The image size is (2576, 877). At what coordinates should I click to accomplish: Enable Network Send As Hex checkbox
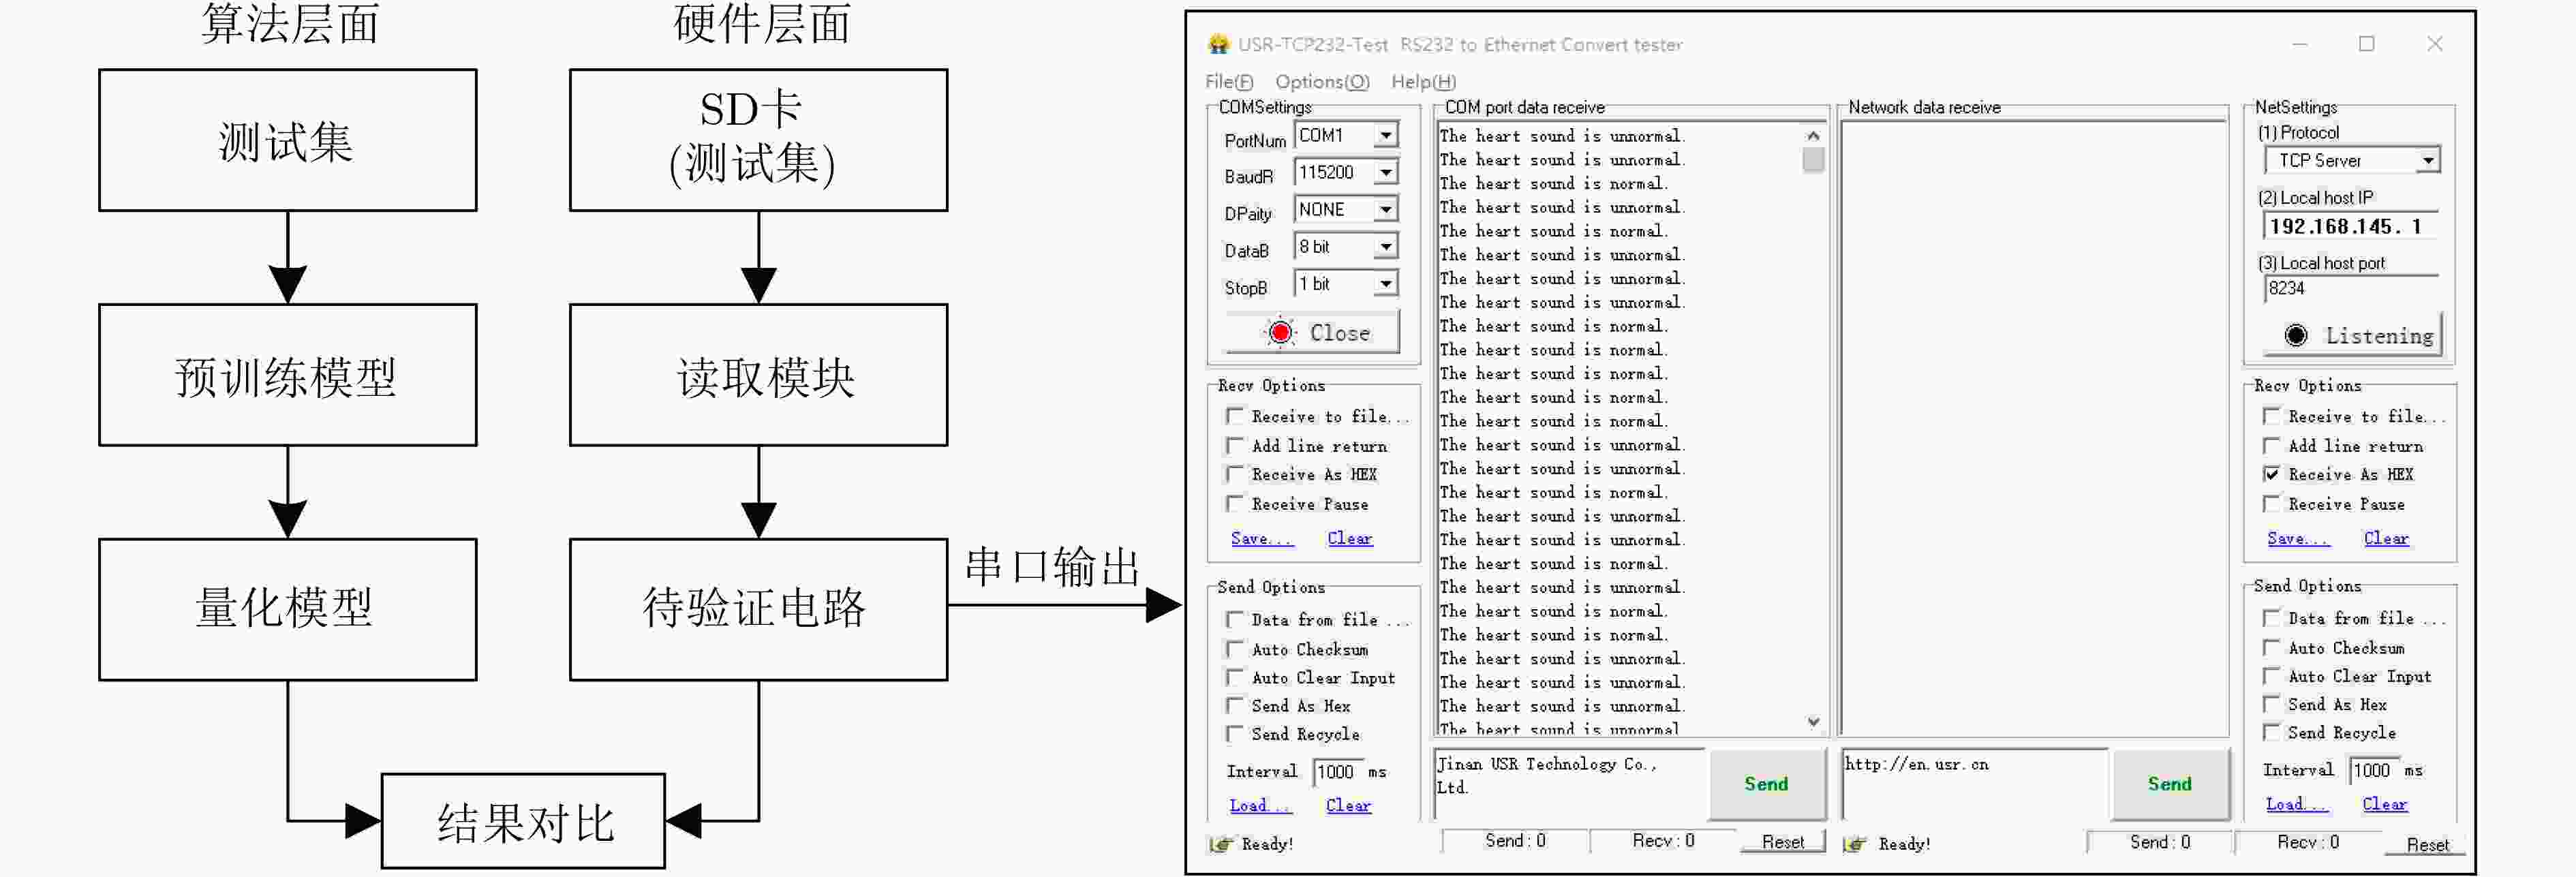tap(2272, 704)
